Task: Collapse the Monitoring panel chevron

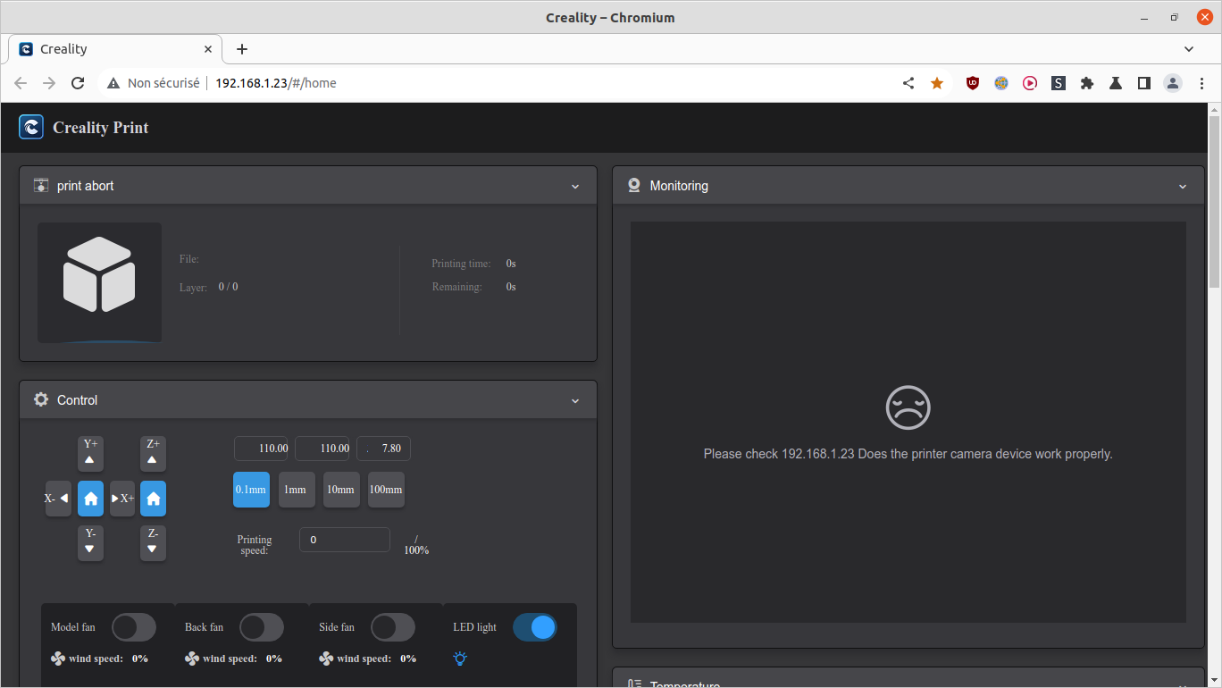Action: tap(1183, 187)
